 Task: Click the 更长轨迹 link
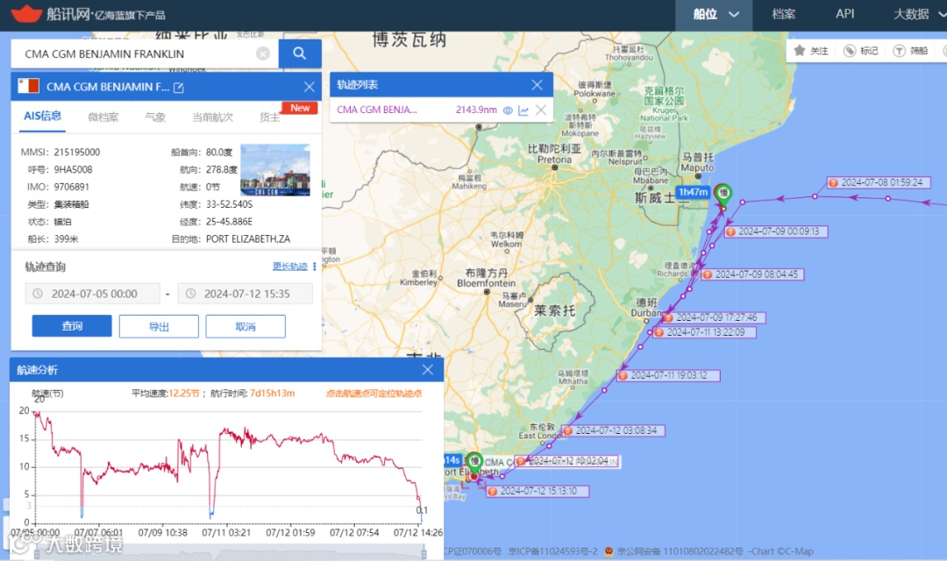pos(290,266)
